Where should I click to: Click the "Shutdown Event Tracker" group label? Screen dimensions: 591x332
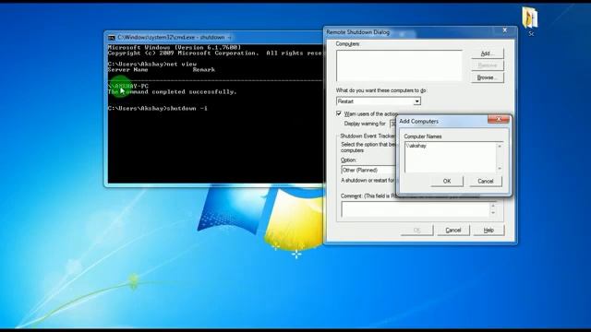(368, 136)
